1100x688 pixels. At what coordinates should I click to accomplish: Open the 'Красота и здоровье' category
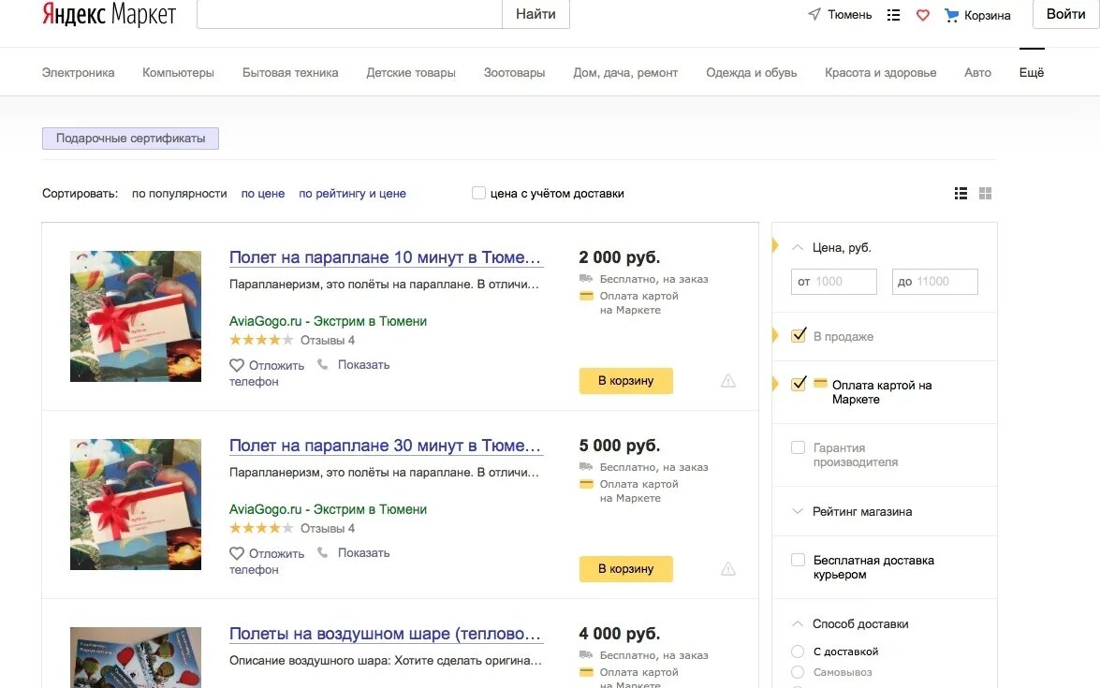click(x=880, y=72)
